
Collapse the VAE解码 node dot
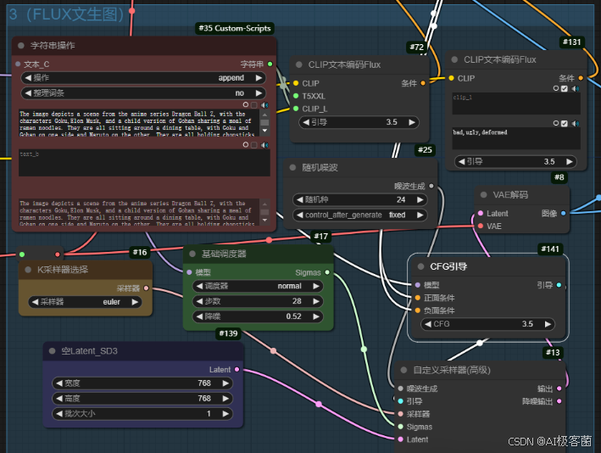tap(484, 194)
